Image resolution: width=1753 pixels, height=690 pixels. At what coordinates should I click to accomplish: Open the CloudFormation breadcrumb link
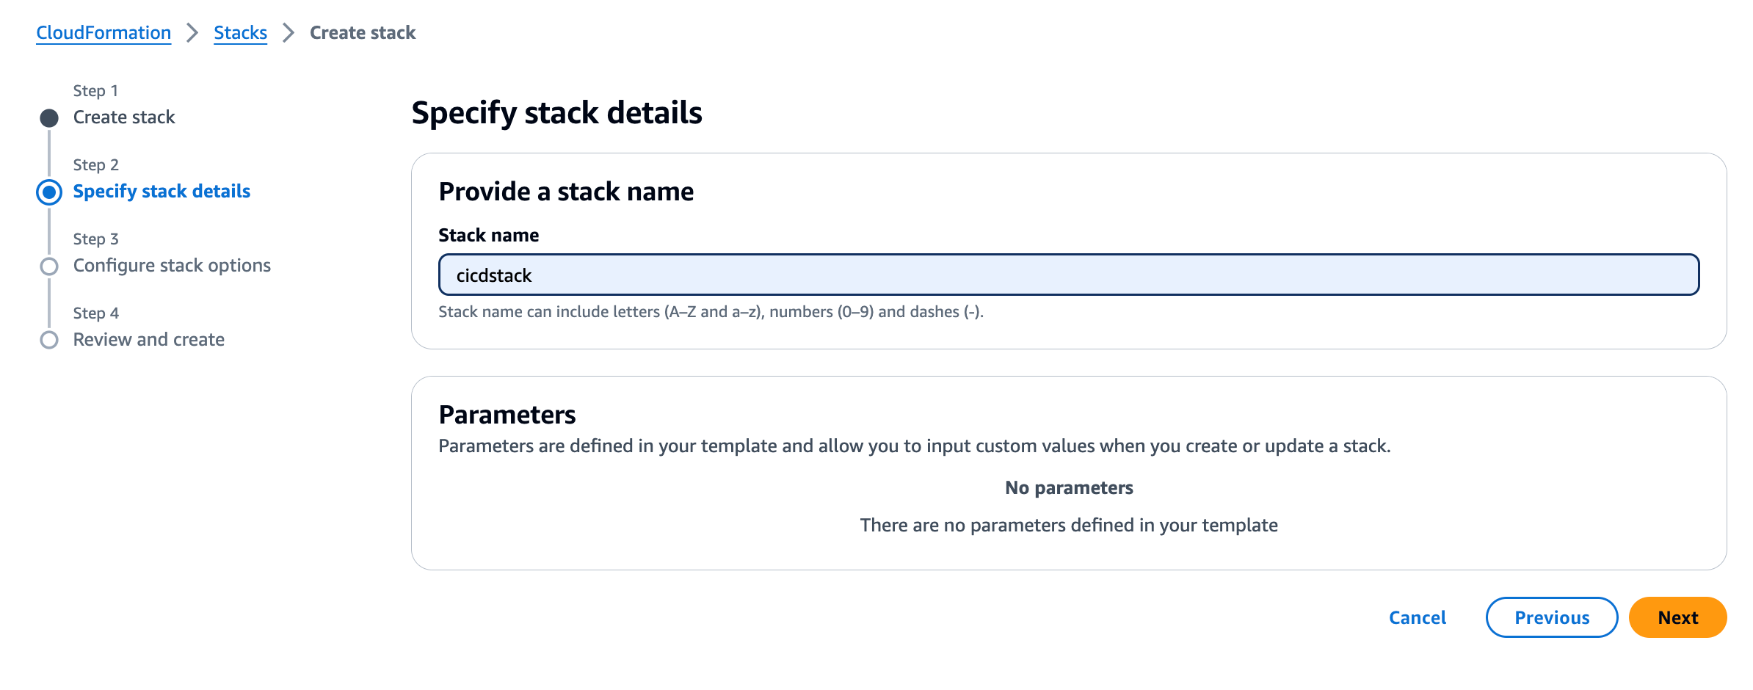pyautogui.click(x=103, y=32)
